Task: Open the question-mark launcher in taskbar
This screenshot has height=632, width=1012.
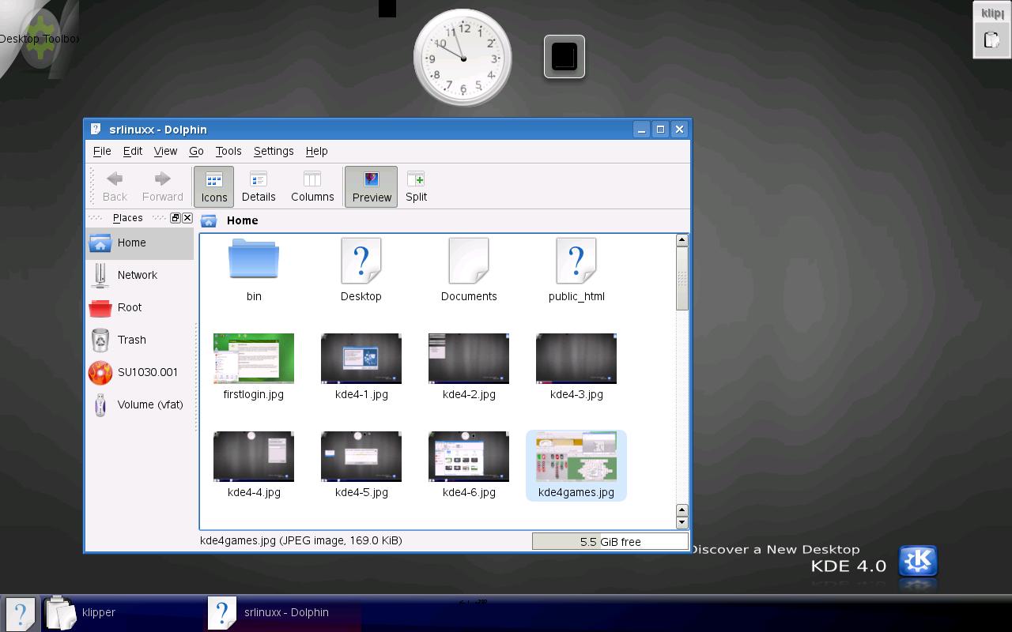Action: pos(21,613)
